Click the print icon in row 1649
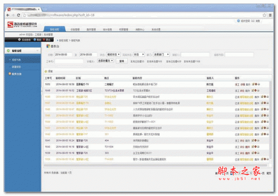Screen dimensions: 278x196 pos(258,91)
